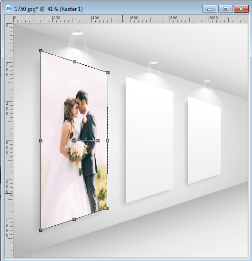Click the top-left corner transform handle

41,50
